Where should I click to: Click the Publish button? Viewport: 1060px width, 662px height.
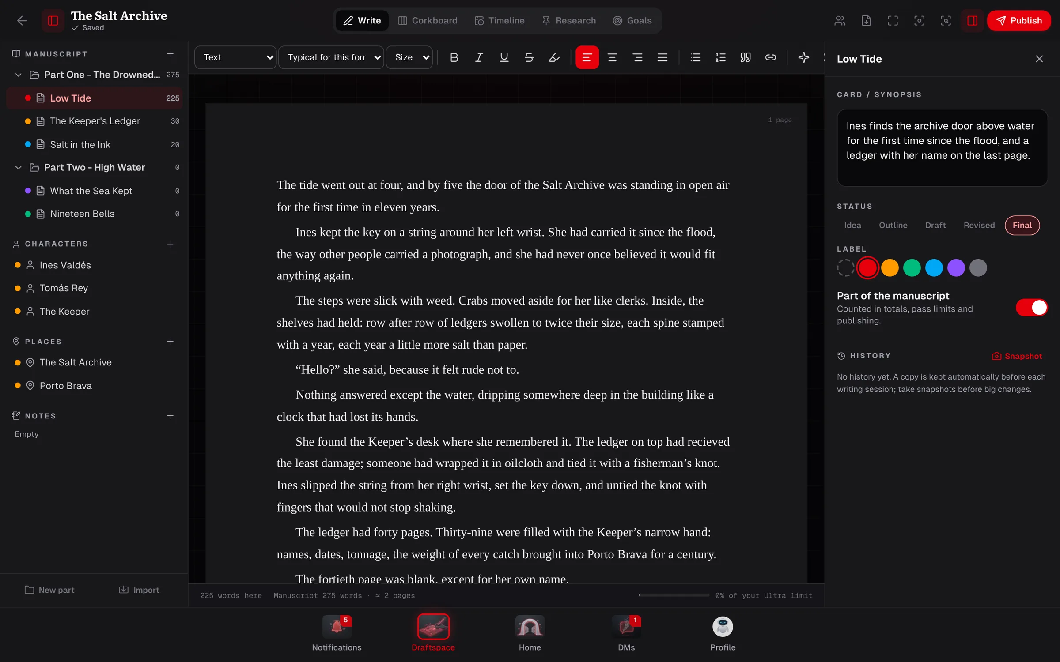(x=1019, y=21)
